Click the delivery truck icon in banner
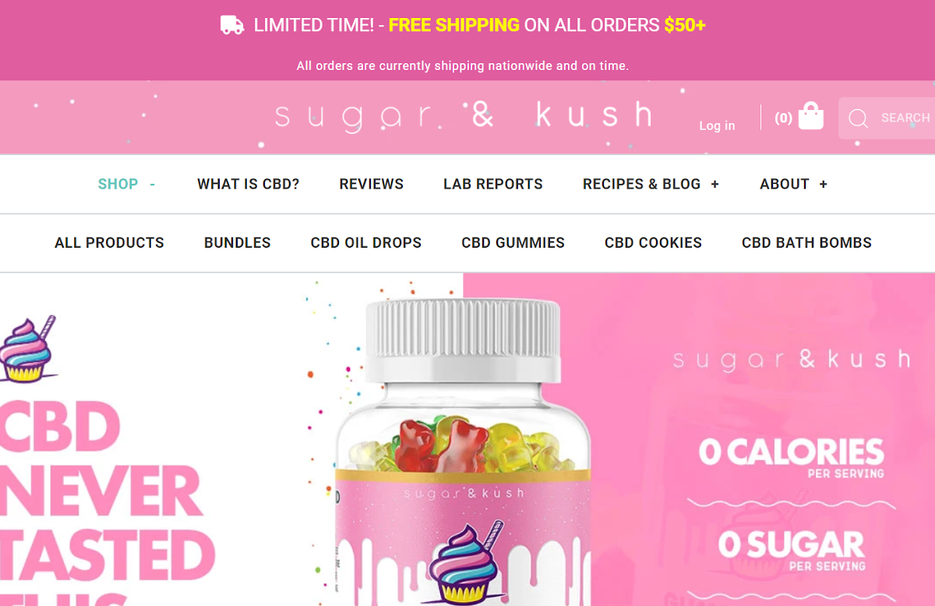The height and width of the screenshot is (606, 935). tap(232, 25)
